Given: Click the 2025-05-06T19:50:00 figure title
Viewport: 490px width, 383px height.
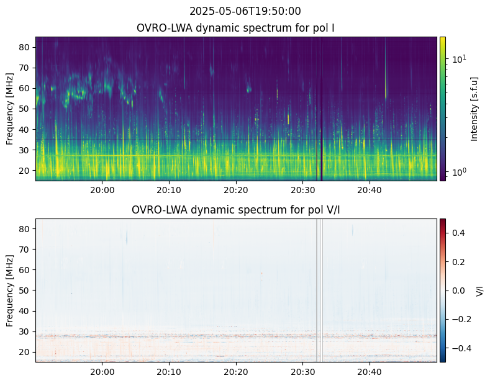Looking at the screenshot, I should [x=245, y=11].
